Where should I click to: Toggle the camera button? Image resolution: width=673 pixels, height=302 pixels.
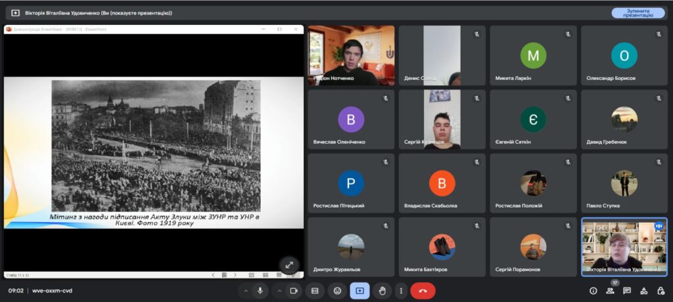(294, 290)
